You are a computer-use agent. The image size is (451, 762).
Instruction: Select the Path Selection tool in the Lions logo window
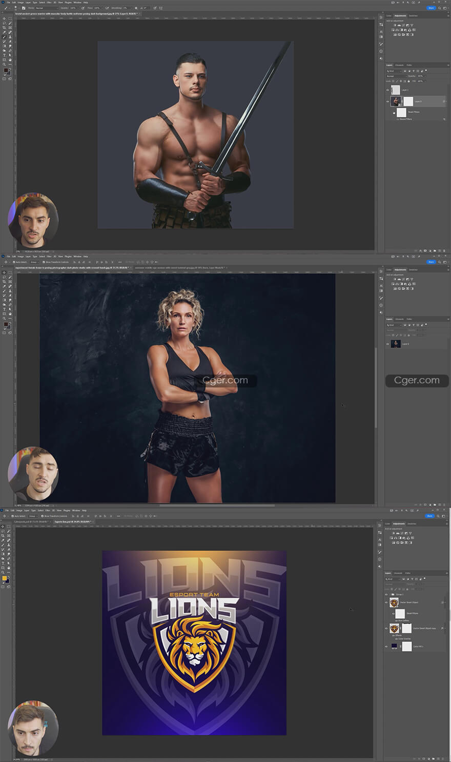click(8, 563)
